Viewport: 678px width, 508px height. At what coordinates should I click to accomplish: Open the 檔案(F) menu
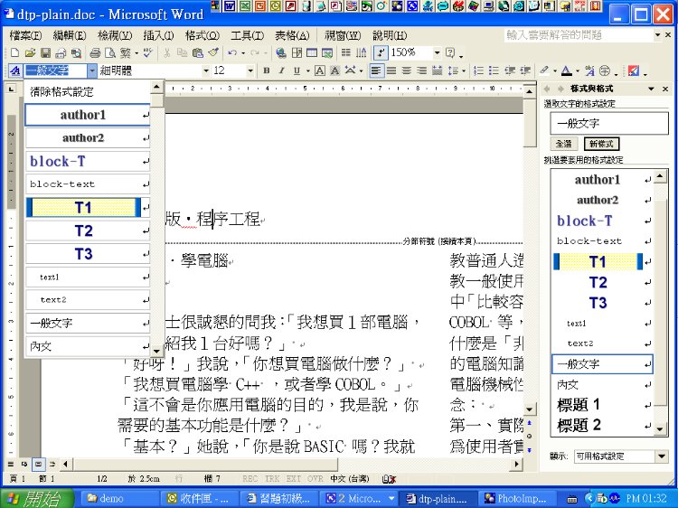[25, 35]
